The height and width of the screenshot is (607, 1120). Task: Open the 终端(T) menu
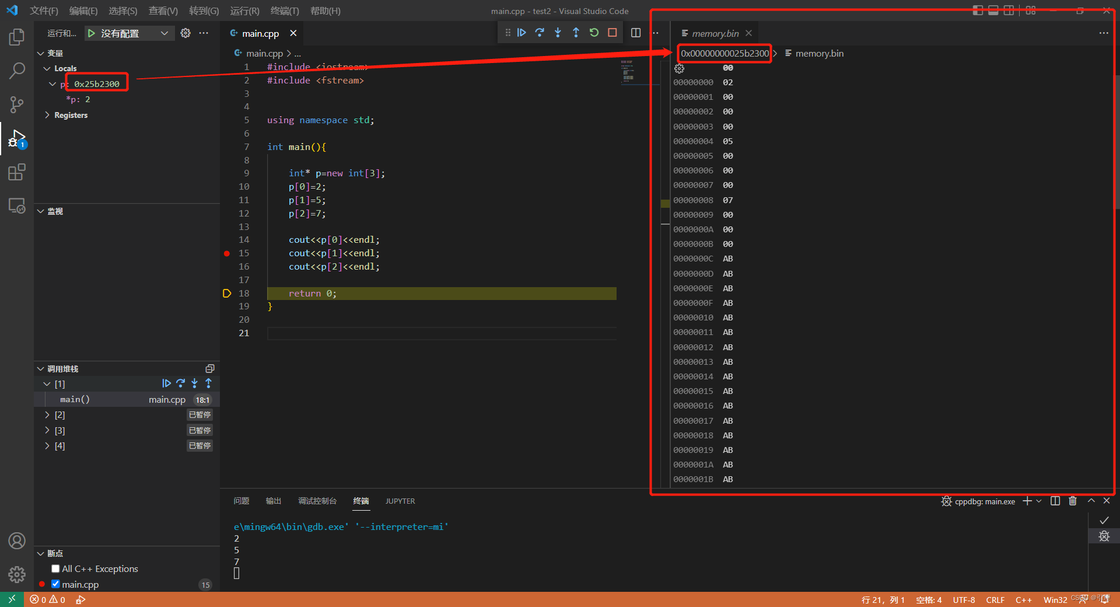(285, 11)
